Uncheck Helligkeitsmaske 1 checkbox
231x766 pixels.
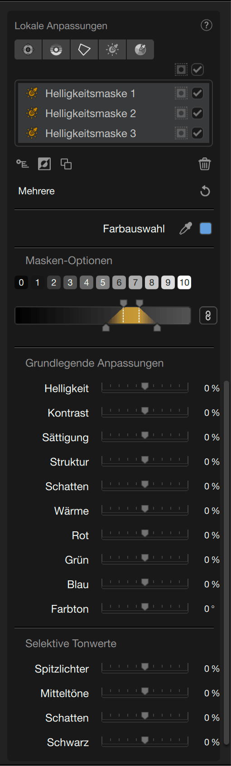click(197, 93)
